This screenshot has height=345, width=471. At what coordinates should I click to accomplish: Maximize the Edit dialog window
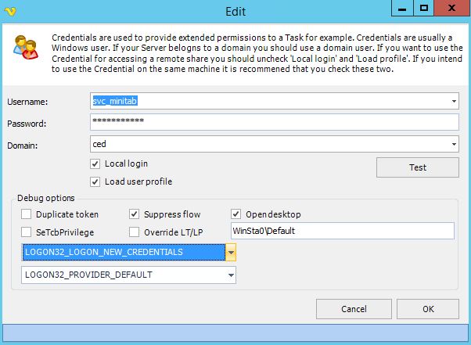(423, 9)
